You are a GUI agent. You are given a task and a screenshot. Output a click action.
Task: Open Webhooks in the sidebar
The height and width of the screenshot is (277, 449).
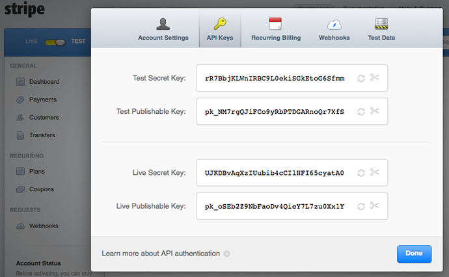pyautogui.click(x=44, y=226)
